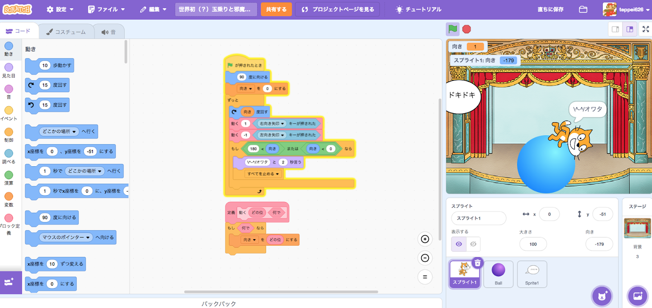The width and height of the screenshot is (652, 308).
Task: Select the Ball sprite thumbnail
Action: 498,274
